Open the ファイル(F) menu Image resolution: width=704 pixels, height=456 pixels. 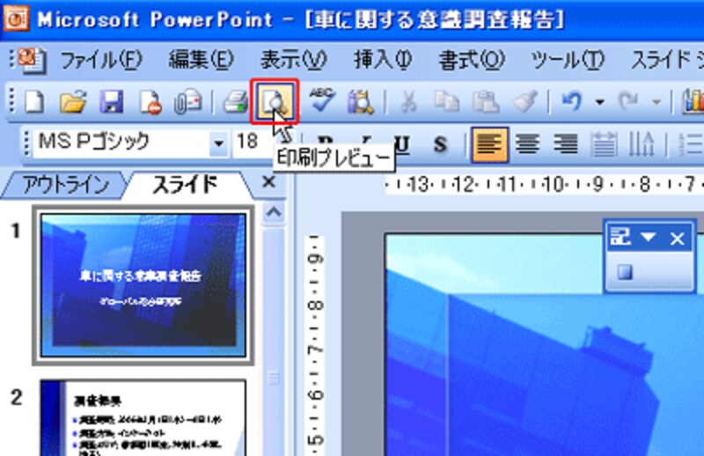coord(101,60)
